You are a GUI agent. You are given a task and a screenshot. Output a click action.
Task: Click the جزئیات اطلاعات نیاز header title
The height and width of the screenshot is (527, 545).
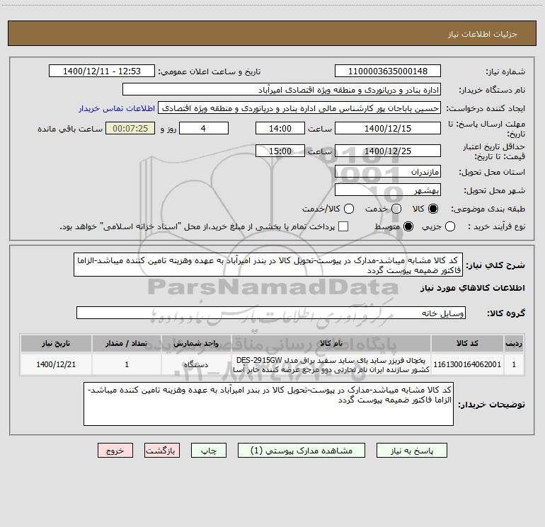(x=483, y=34)
